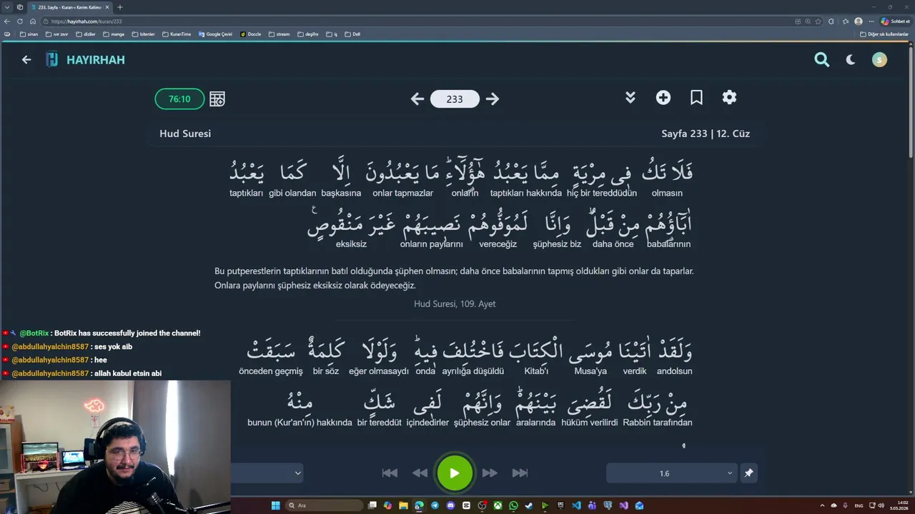
Task: Select the 233. Sayfa browser tab
Action: 70,7
